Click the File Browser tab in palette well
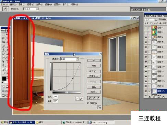Screen dimensions: 167x125 click(x=137, y=10)
